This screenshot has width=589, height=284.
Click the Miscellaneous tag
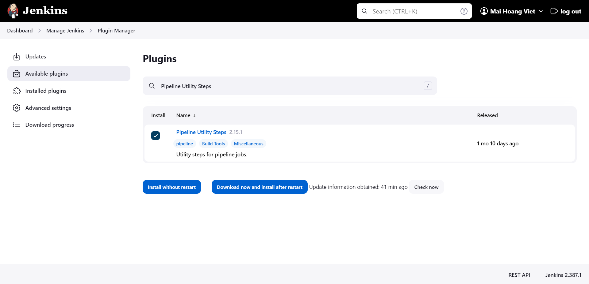pos(248,144)
